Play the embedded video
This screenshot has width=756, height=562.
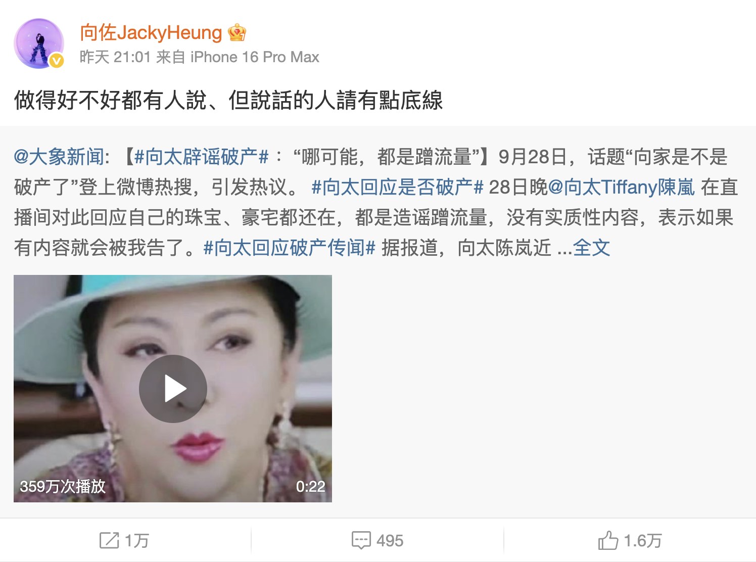(173, 389)
